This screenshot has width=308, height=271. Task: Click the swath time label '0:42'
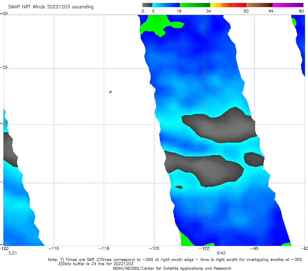coord(221,253)
